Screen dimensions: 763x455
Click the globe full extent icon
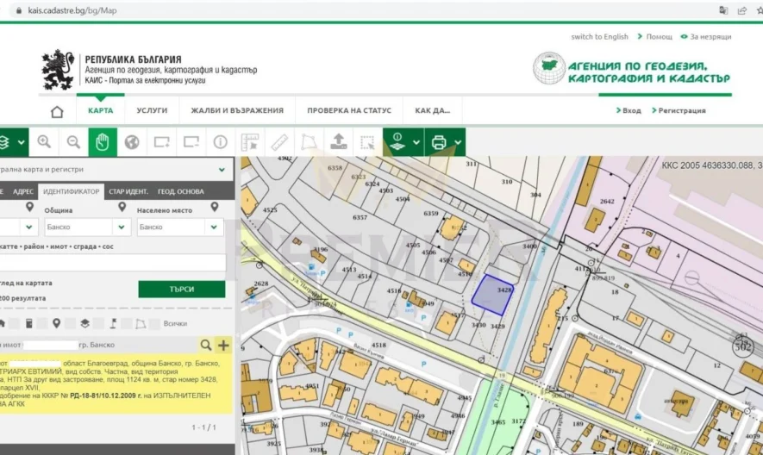pyautogui.click(x=132, y=142)
